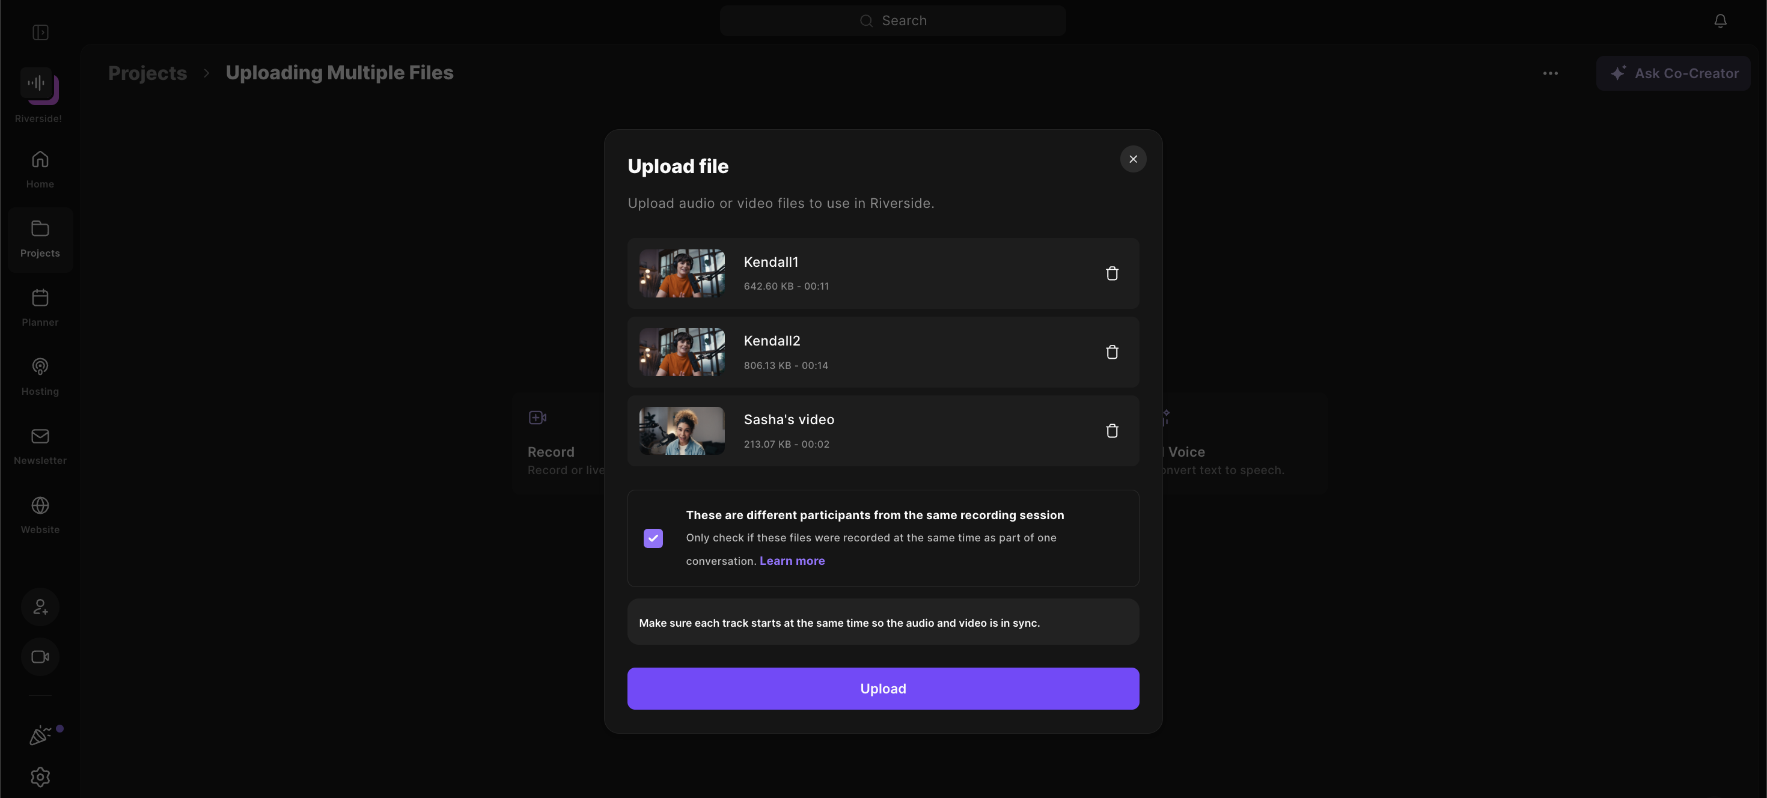Open the three-dot project options menu
Screen dimensions: 1767x798
[x=1550, y=73]
